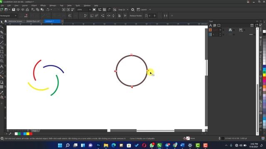Image resolution: width=266 pixels, height=149 pixels.
Task: Toggle Show grid icon in toolbar
Action: coord(104,10)
